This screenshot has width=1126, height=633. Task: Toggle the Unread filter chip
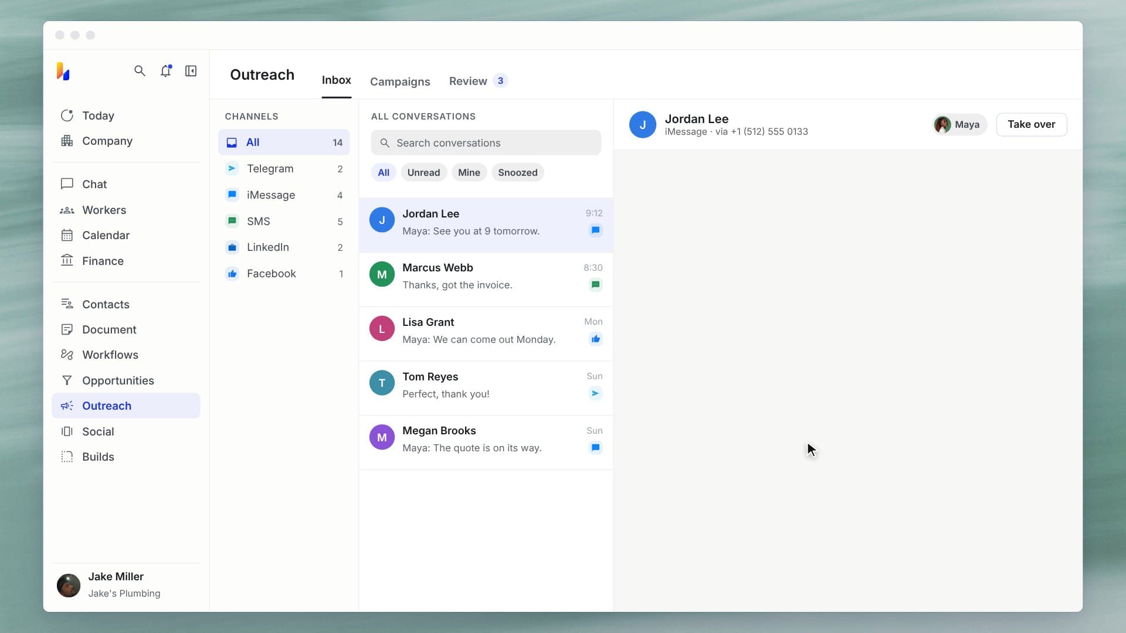click(423, 172)
